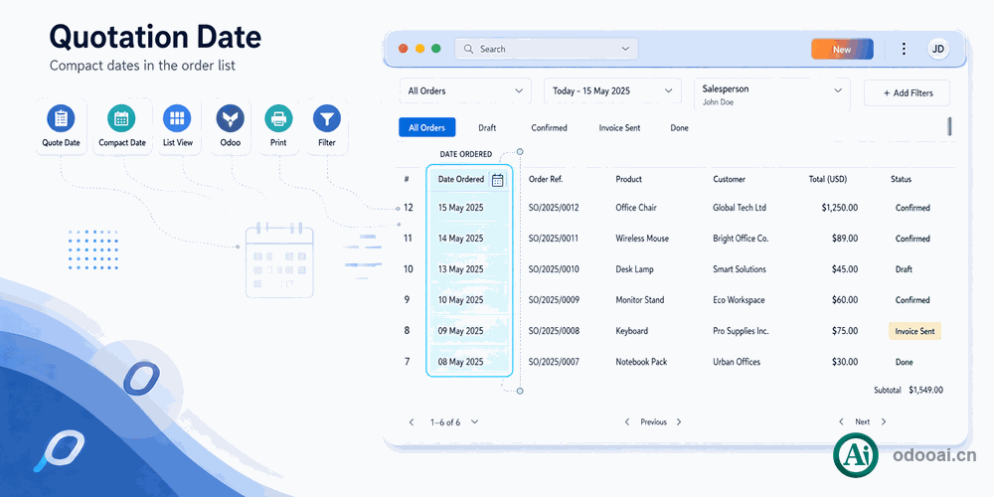Sort by the Customer column header

click(729, 179)
